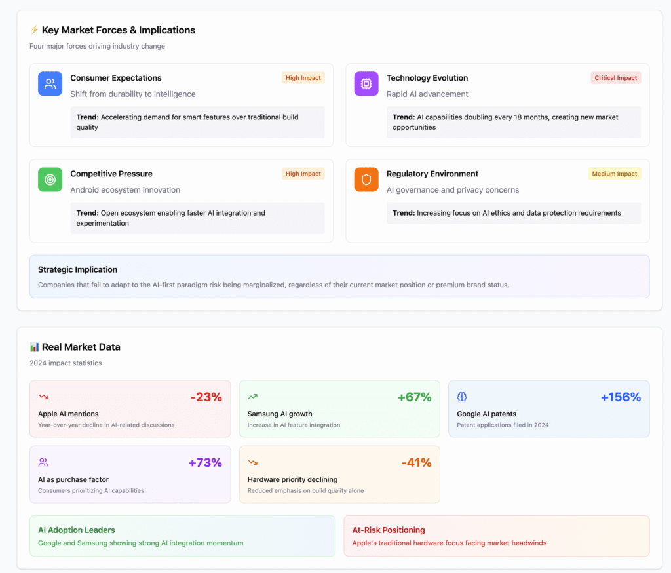Image resolution: width=671 pixels, height=573 pixels.
Task: Click the purple people icon in AI as purchase factor
Action: pyautogui.click(x=43, y=462)
